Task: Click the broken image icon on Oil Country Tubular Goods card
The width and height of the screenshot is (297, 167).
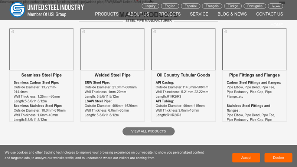Action: (154, 32)
